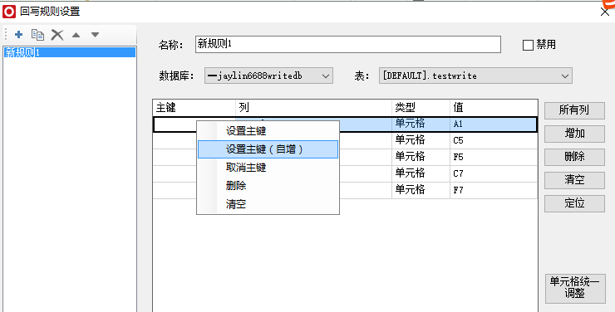615x312 pixels.
Task: Click the toolbar drag handle grip
Action: pos(6,35)
